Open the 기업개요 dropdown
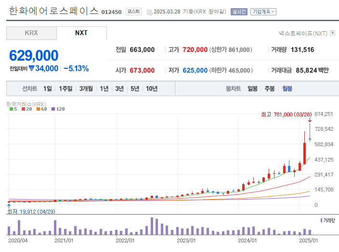Screen dimensions: 339x252 pos(263,12)
